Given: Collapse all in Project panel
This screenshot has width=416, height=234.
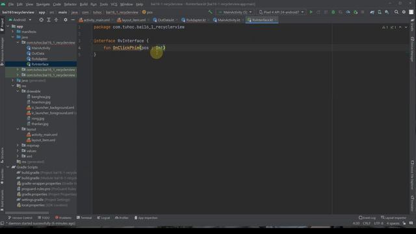Looking at the screenshot, I should point(56,20).
